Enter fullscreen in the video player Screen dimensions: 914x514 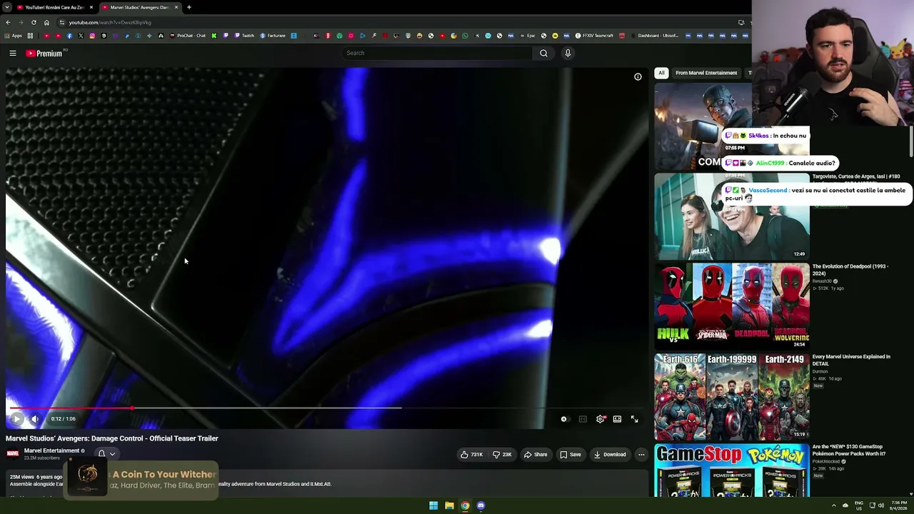634,419
